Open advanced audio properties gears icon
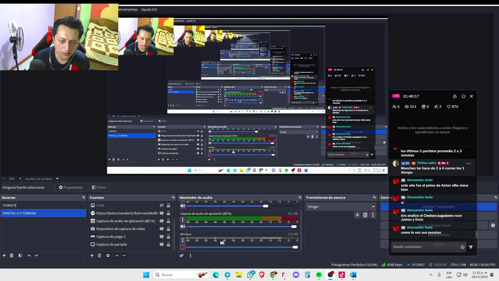499x281 pixels. coord(182,256)
